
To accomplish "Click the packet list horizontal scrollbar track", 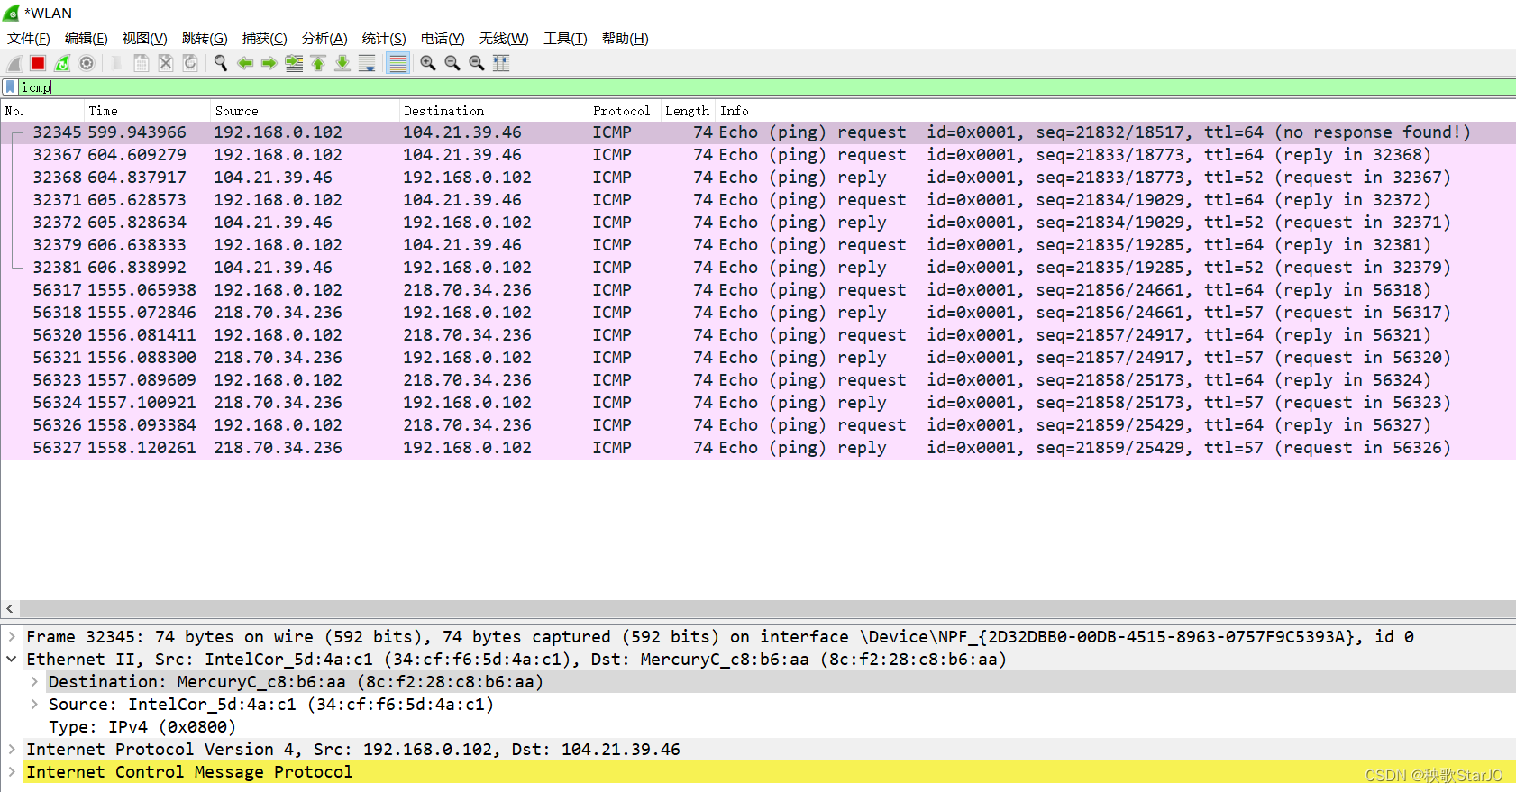I will pos(767,609).
